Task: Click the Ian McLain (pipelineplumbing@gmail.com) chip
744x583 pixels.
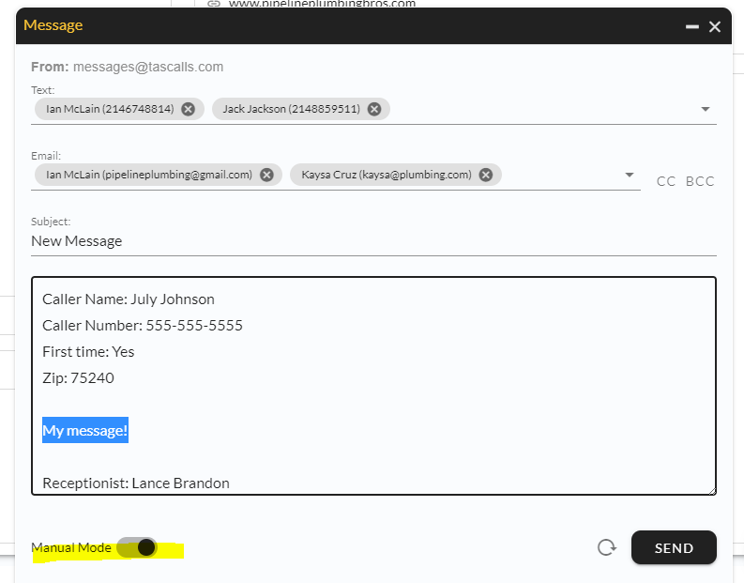Action: pos(159,175)
